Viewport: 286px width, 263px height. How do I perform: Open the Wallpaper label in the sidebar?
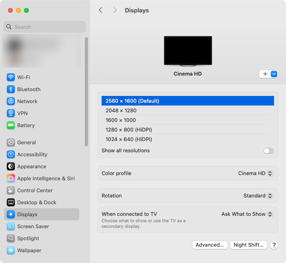[29, 251]
